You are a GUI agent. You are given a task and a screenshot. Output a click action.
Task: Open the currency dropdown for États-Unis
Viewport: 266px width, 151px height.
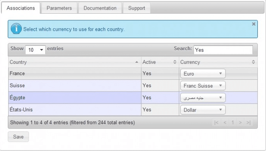[x=203, y=110]
